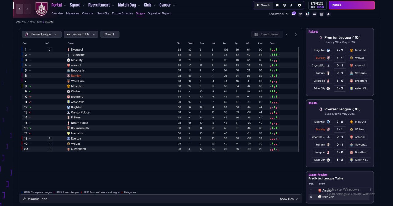The image size is (393, 206).
Task: Click the Pts column header
Action: click(x=260, y=43)
